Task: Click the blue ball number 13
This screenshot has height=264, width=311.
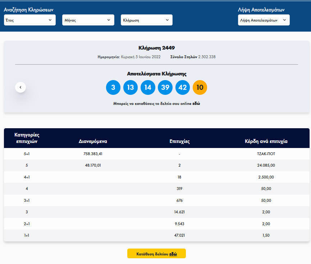Action: 131,88
